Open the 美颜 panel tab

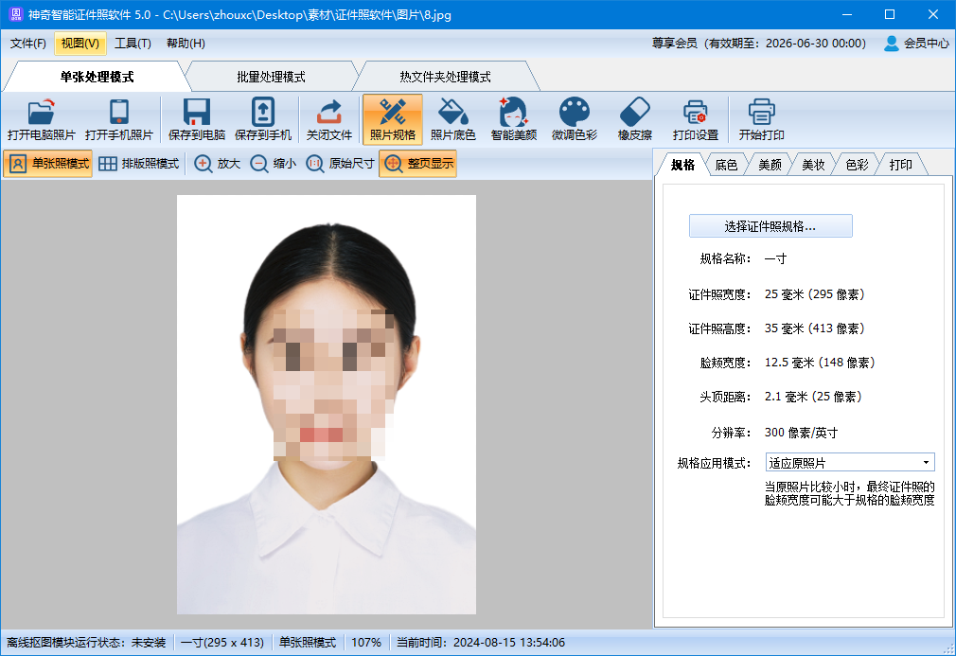(770, 165)
